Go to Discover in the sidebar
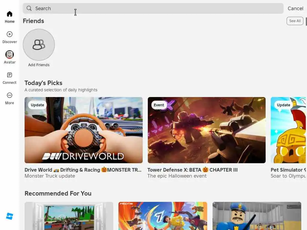This screenshot has height=230, width=307. tap(10, 37)
